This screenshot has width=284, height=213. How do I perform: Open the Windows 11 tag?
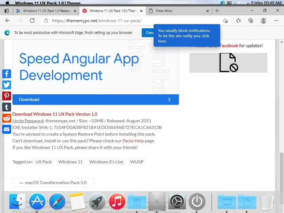(x=70, y=162)
